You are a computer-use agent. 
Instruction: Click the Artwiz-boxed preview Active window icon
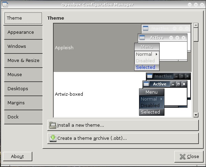coord(146,84)
